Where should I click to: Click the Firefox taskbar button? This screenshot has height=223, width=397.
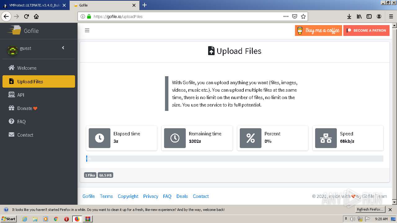[x=77, y=219]
